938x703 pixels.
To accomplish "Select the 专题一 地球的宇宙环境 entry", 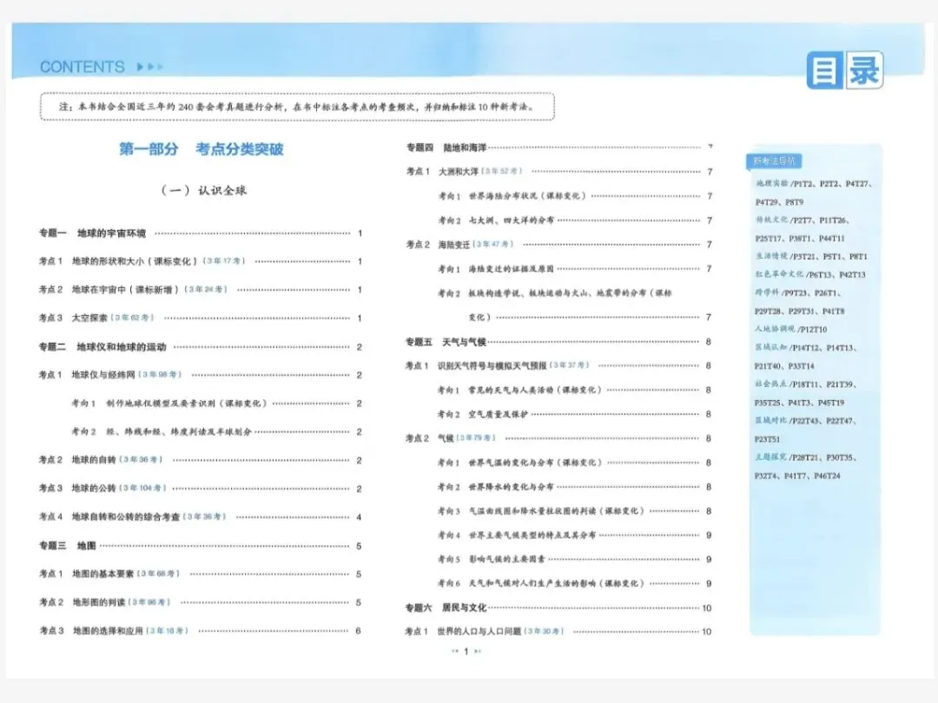I will pyautogui.click(x=91, y=233).
